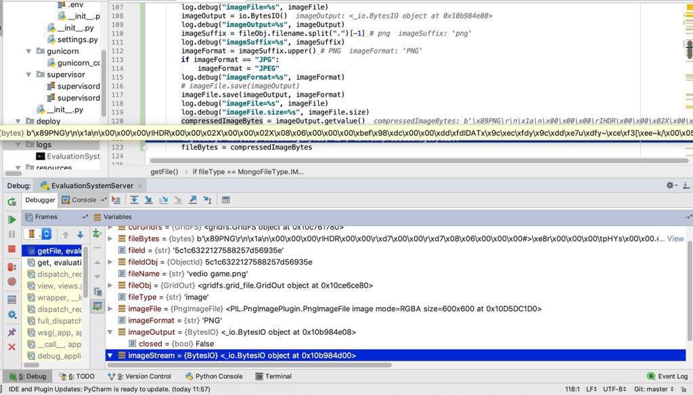
Task: Restore the debugger layout
Action: pos(12,300)
